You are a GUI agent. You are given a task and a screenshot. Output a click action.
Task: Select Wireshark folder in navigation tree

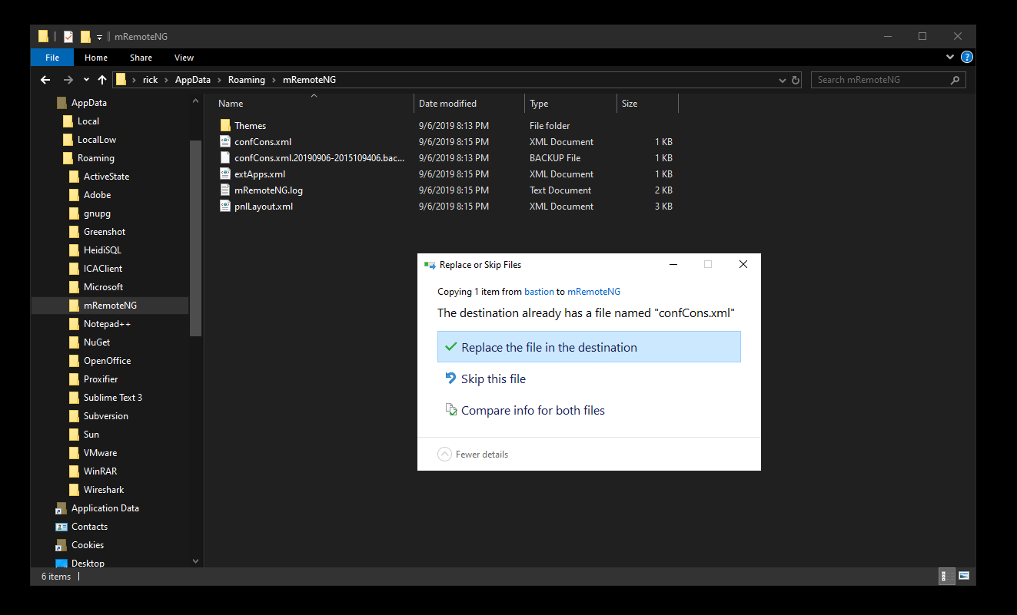point(103,490)
